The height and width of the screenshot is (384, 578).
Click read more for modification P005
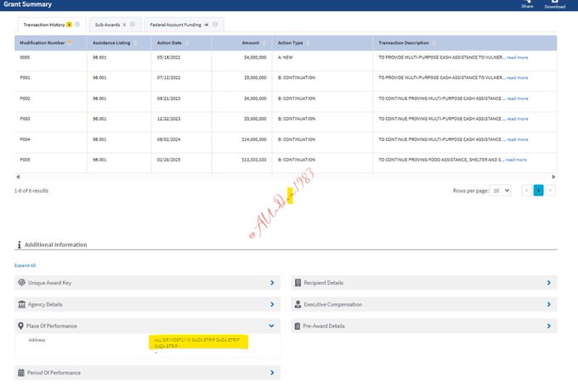tap(517, 159)
